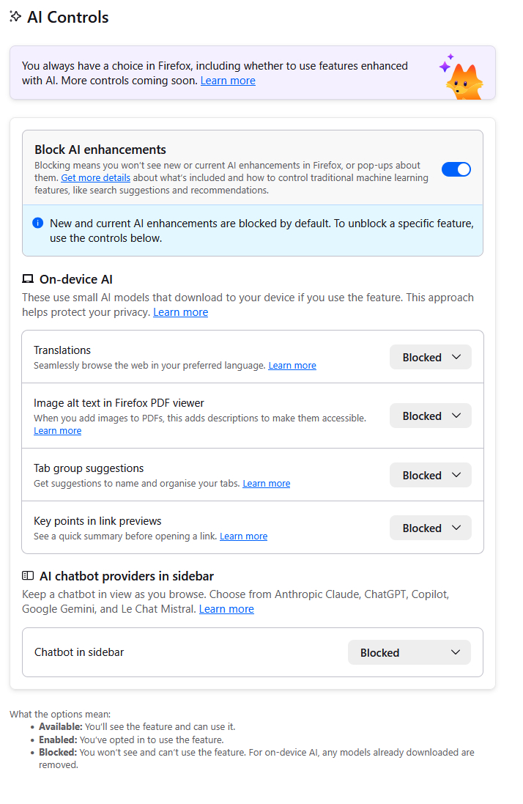Click the Get more details link
This screenshot has width=523, height=804.
95,178
